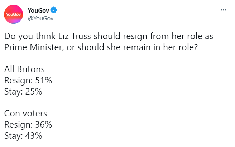235x147 pixels.
Task: Open the three-dot more options menu
Action: click(224, 10)
